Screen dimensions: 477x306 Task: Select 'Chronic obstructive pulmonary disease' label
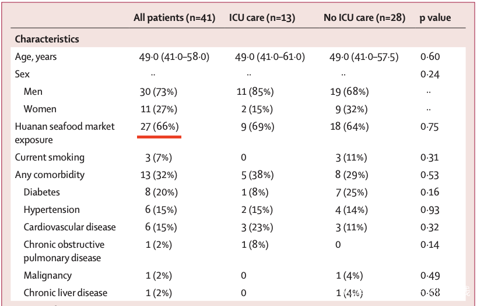click(x=64, y=251)
